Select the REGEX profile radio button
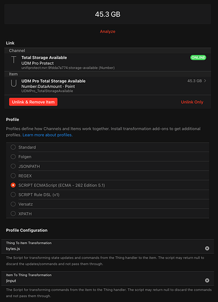 tap(13, 176)
